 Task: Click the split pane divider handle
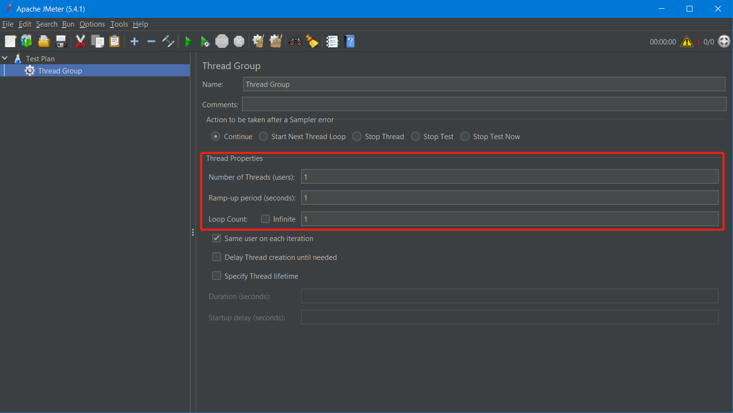[193, 232]
